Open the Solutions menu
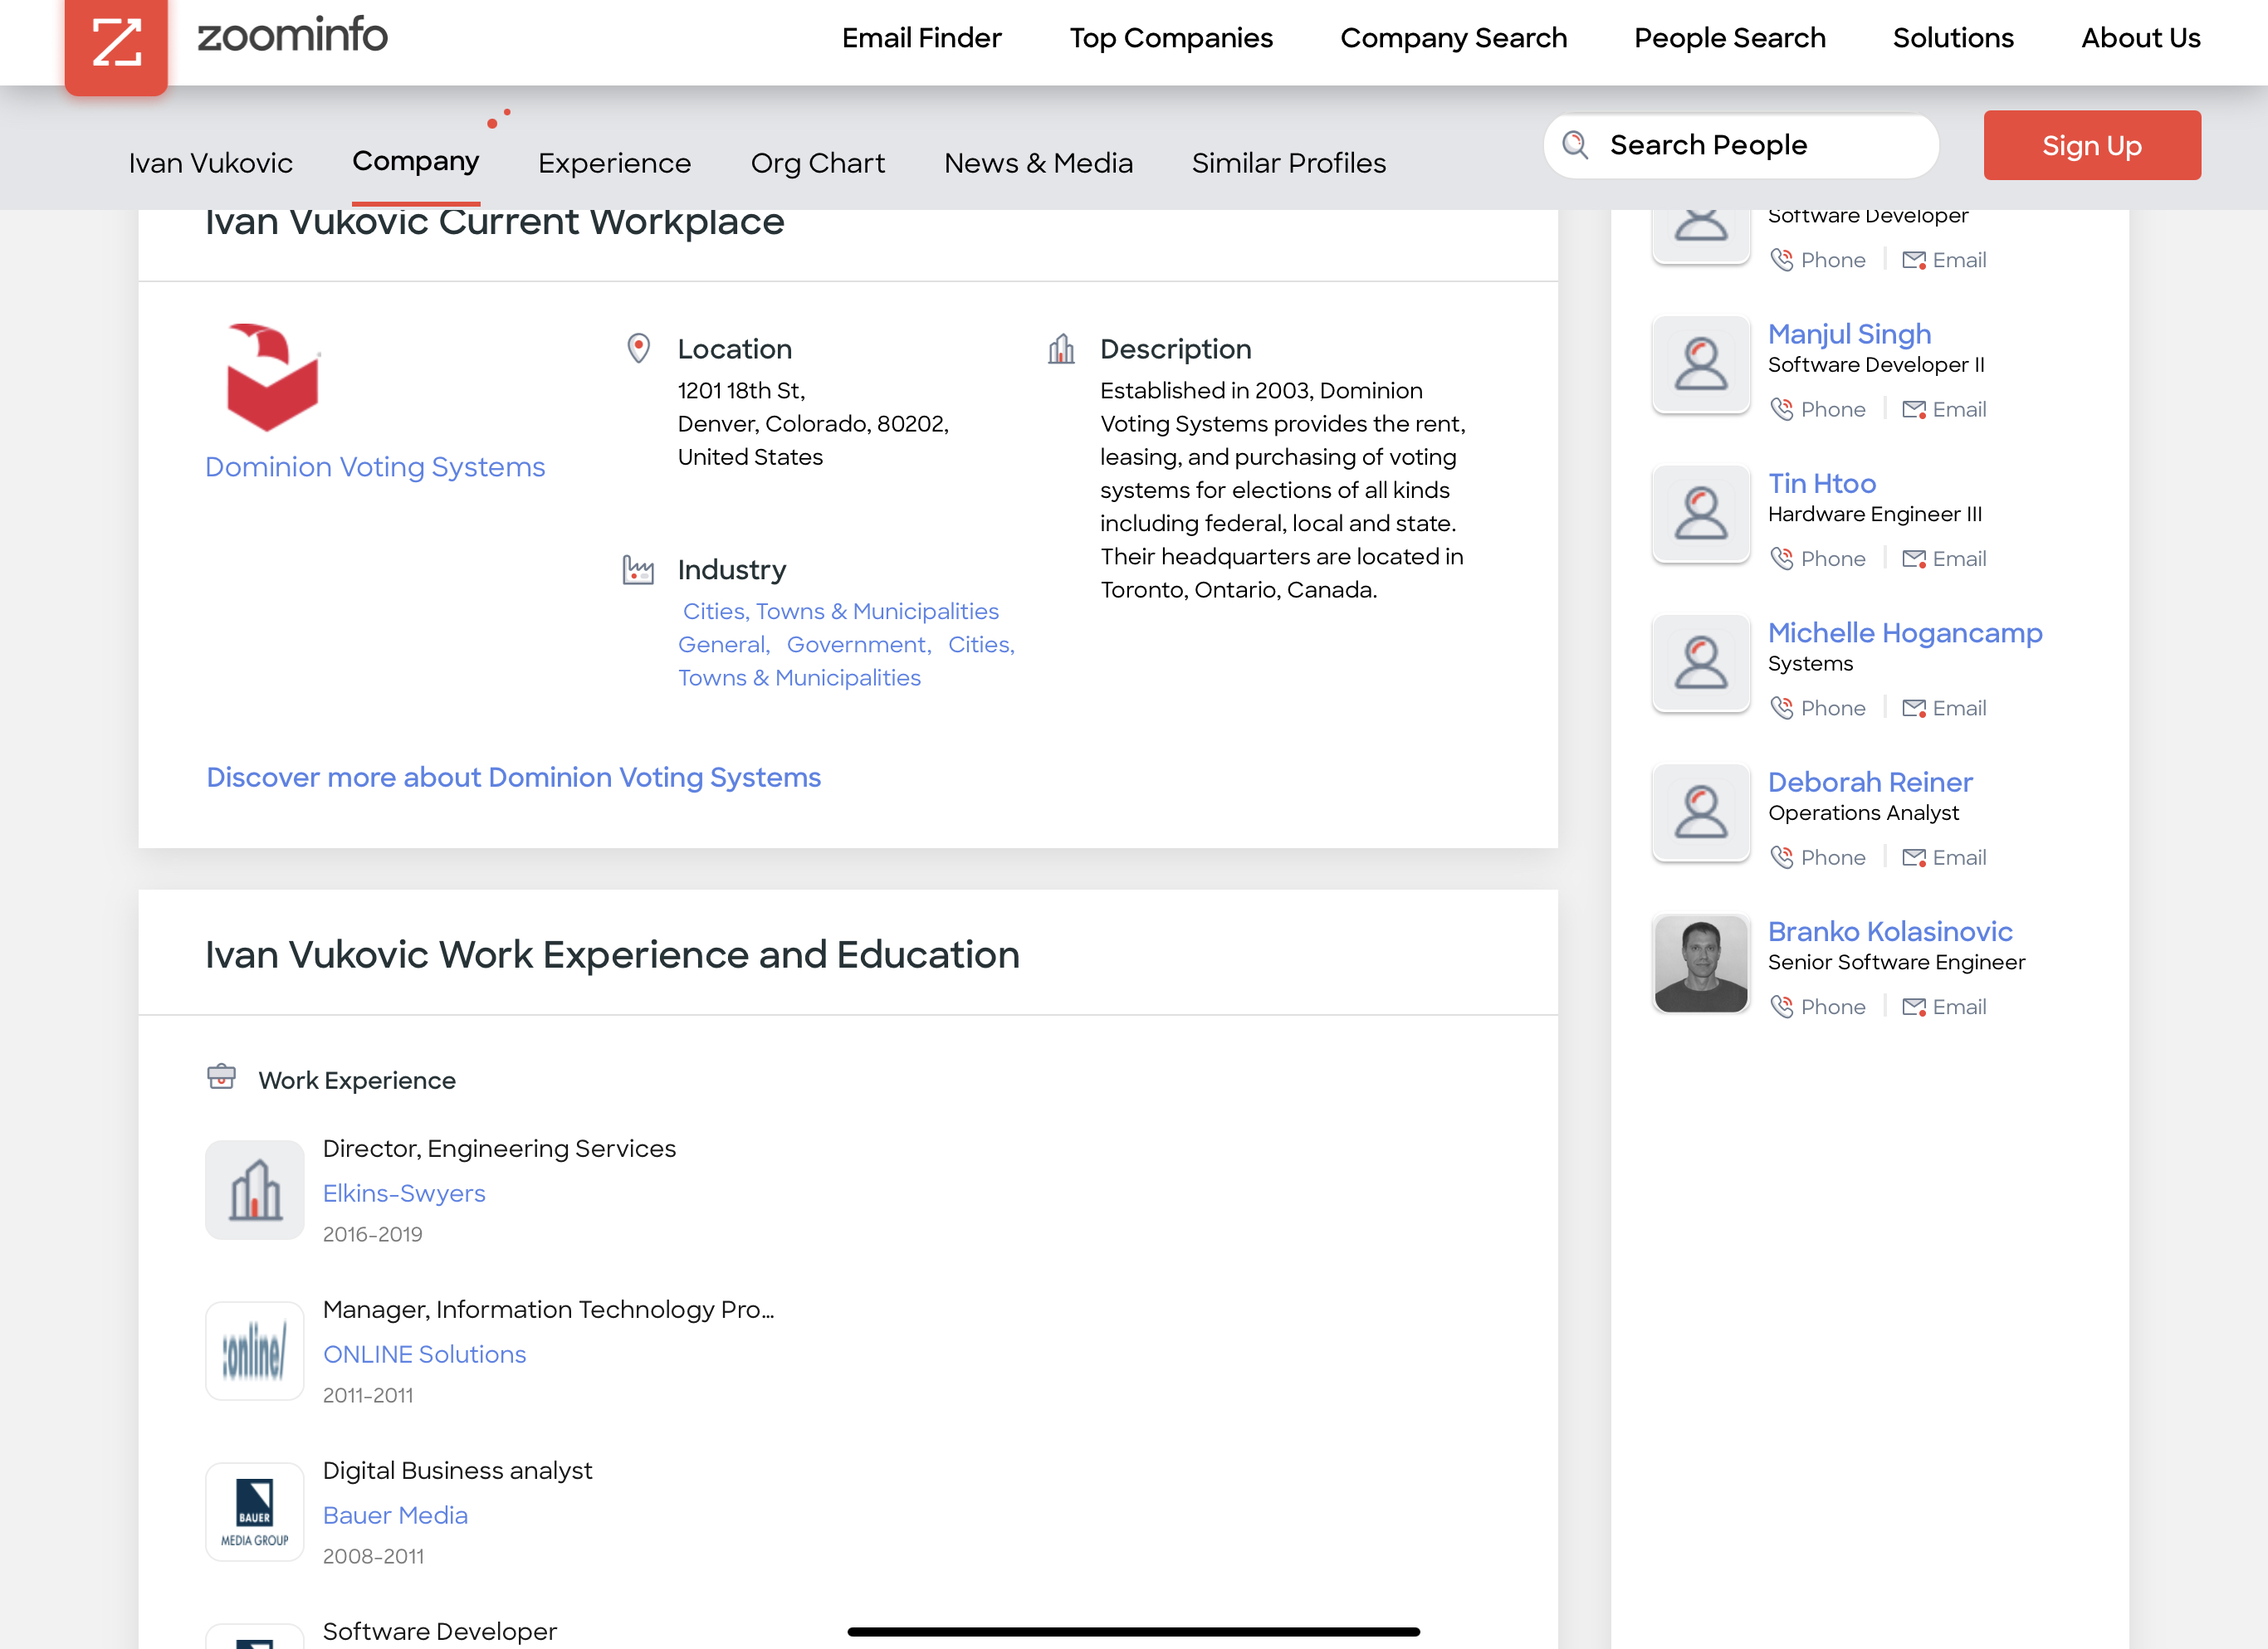This screenshot has height=1649, width=2268. click(1952, 38)
